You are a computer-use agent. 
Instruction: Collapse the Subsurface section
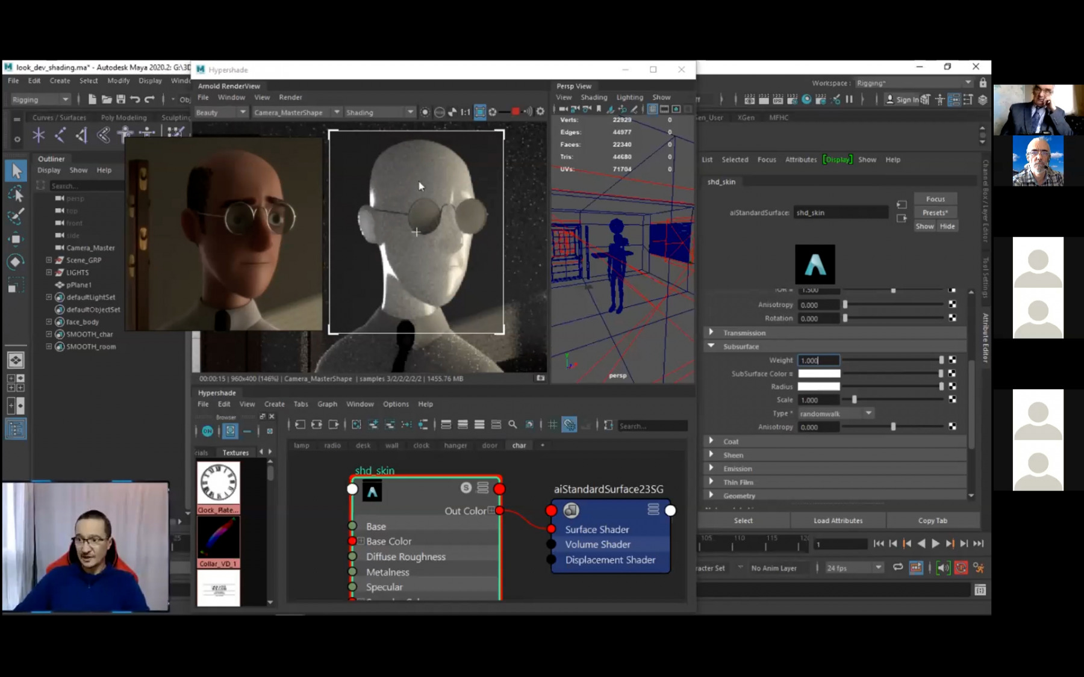click(711, 346)
